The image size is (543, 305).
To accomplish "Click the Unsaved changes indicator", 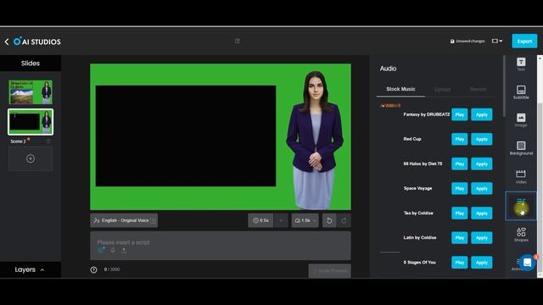I will click(x=467, y=42).
